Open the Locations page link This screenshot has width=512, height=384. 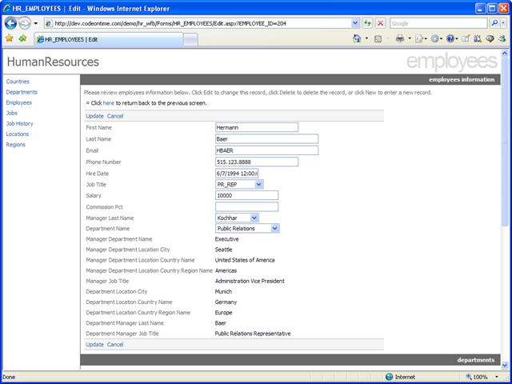coord(18,134)
